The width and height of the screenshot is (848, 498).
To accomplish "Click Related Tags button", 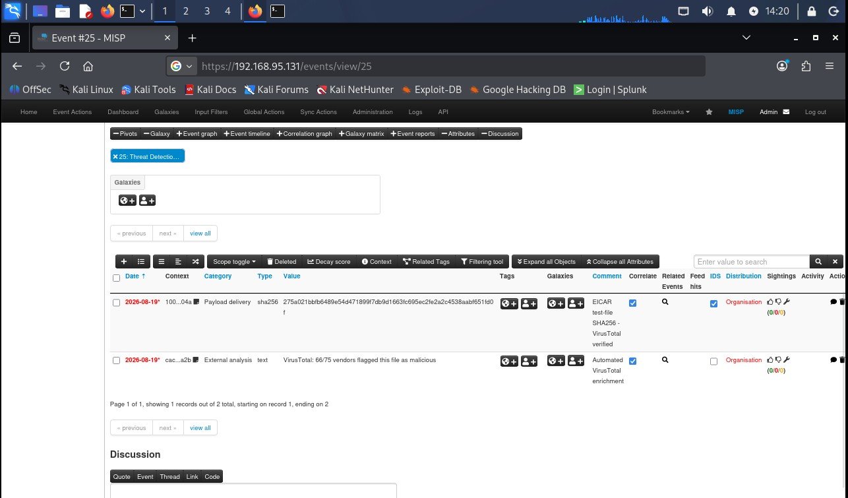I will point(426,261).
